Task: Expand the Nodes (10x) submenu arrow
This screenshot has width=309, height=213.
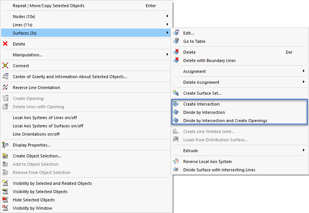Action: (x=167, y=17)
